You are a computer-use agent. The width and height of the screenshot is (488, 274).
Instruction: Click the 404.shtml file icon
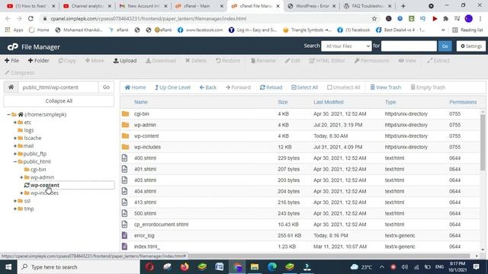(124, 191)
